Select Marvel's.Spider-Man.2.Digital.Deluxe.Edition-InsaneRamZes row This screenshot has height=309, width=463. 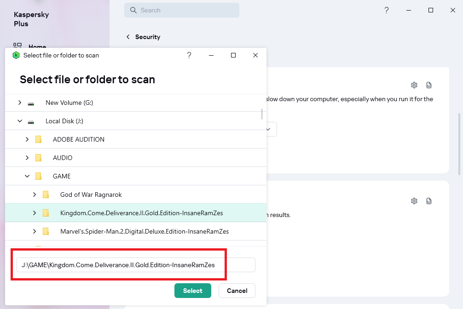coord(135,231)
